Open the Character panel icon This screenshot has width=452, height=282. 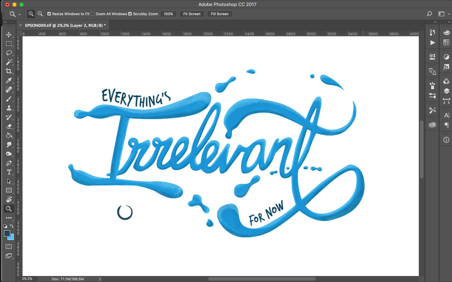coord(446,115)
